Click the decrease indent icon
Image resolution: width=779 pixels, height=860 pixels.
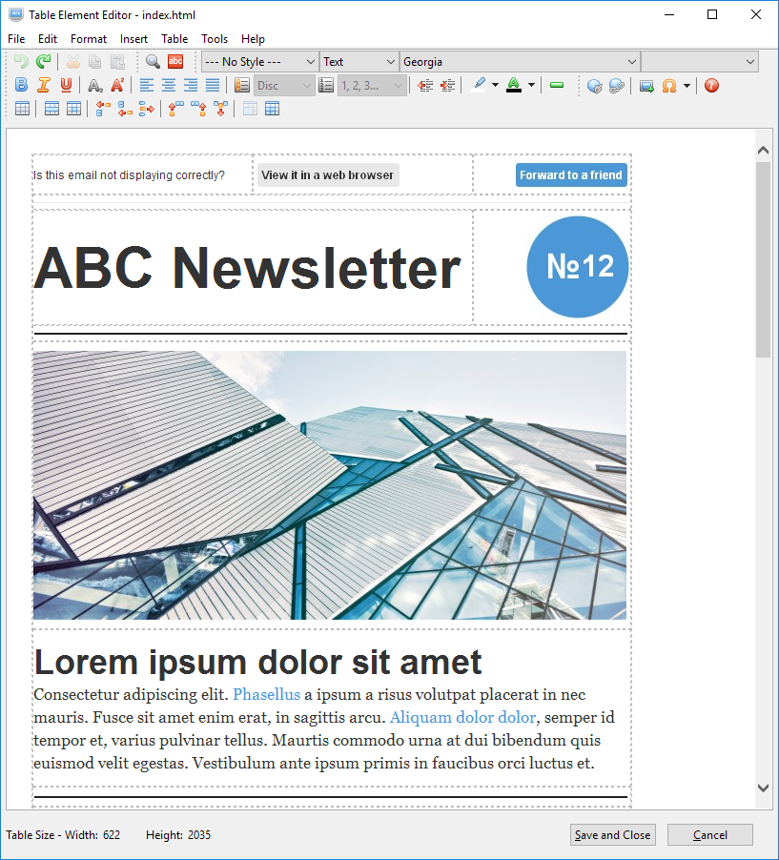point(425,85)
